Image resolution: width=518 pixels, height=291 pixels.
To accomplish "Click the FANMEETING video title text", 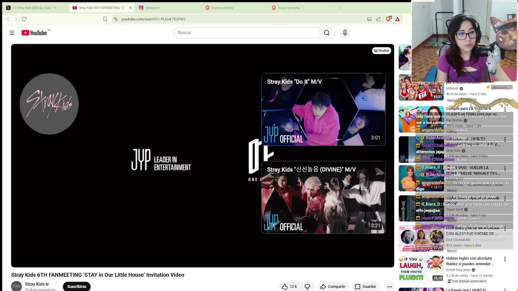I will pos(98,275).
